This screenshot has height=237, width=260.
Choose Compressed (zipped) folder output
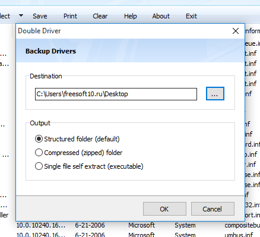tap(78, 153)
